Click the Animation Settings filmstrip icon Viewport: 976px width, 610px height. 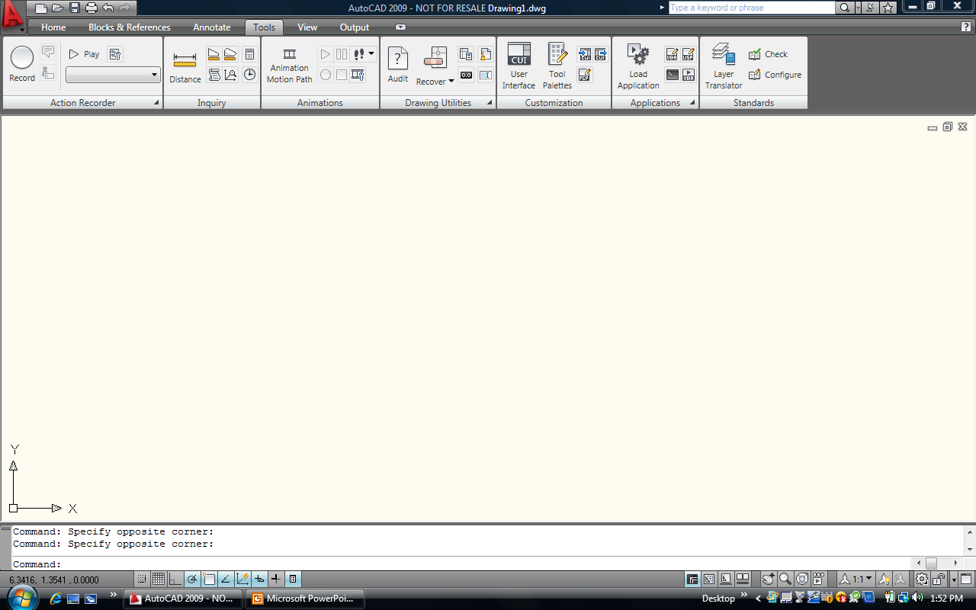[358, 75]
